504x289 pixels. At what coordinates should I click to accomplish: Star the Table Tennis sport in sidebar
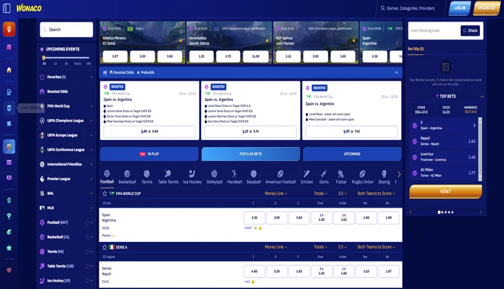(87, 266)
